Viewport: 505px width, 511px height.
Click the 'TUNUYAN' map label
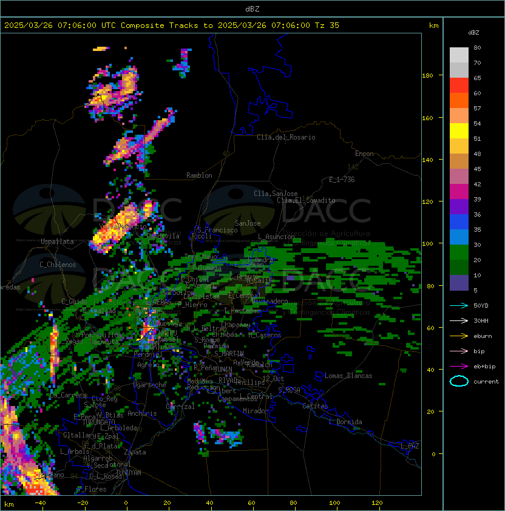coord(129,473)
